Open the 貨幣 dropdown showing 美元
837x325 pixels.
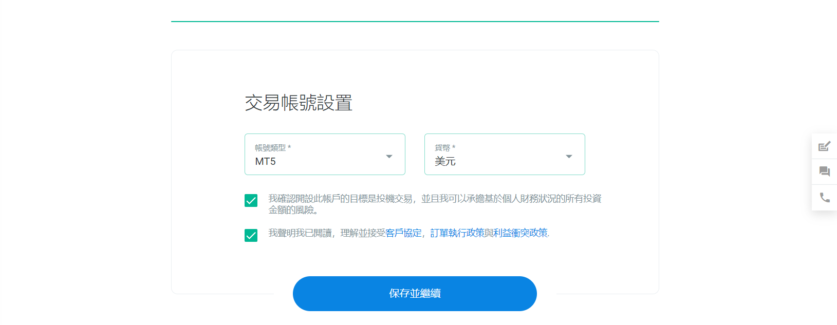(x=505, y=154)
